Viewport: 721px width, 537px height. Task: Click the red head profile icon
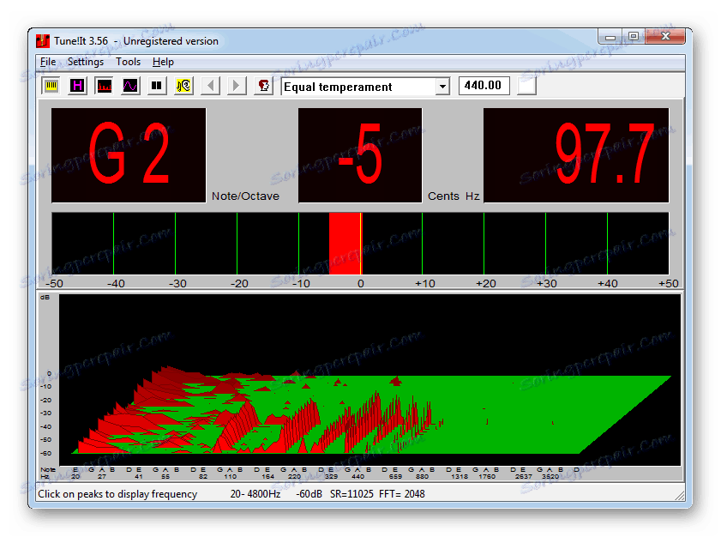point(263,86)
